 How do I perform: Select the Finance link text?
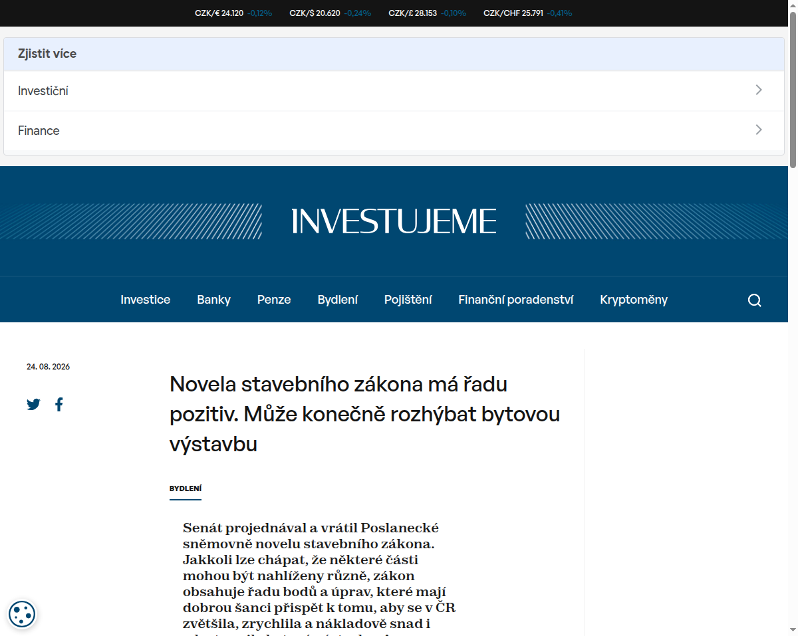pos(39,131)
